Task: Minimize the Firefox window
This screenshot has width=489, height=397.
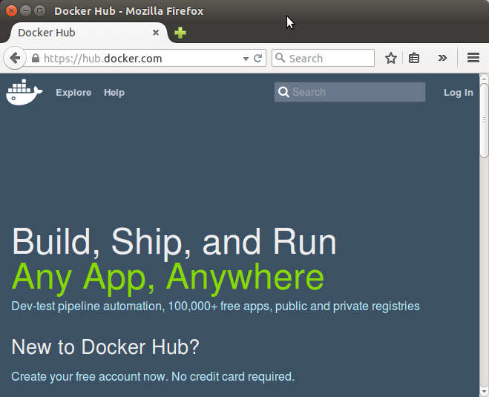Action: [25, 11]
